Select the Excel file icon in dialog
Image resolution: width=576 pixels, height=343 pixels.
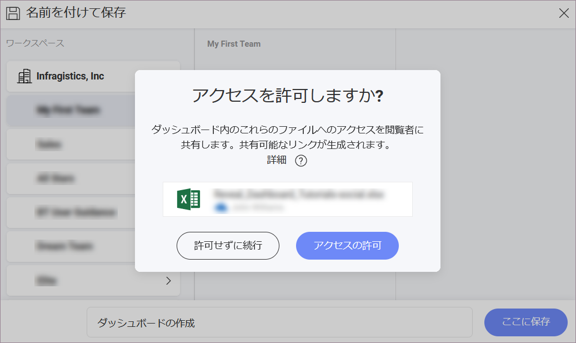188,199
